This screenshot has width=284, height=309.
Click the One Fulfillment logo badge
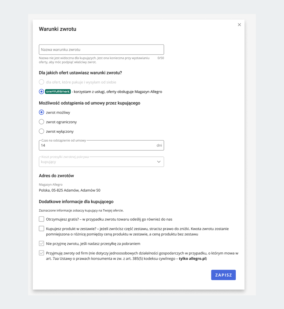point(58,91)
